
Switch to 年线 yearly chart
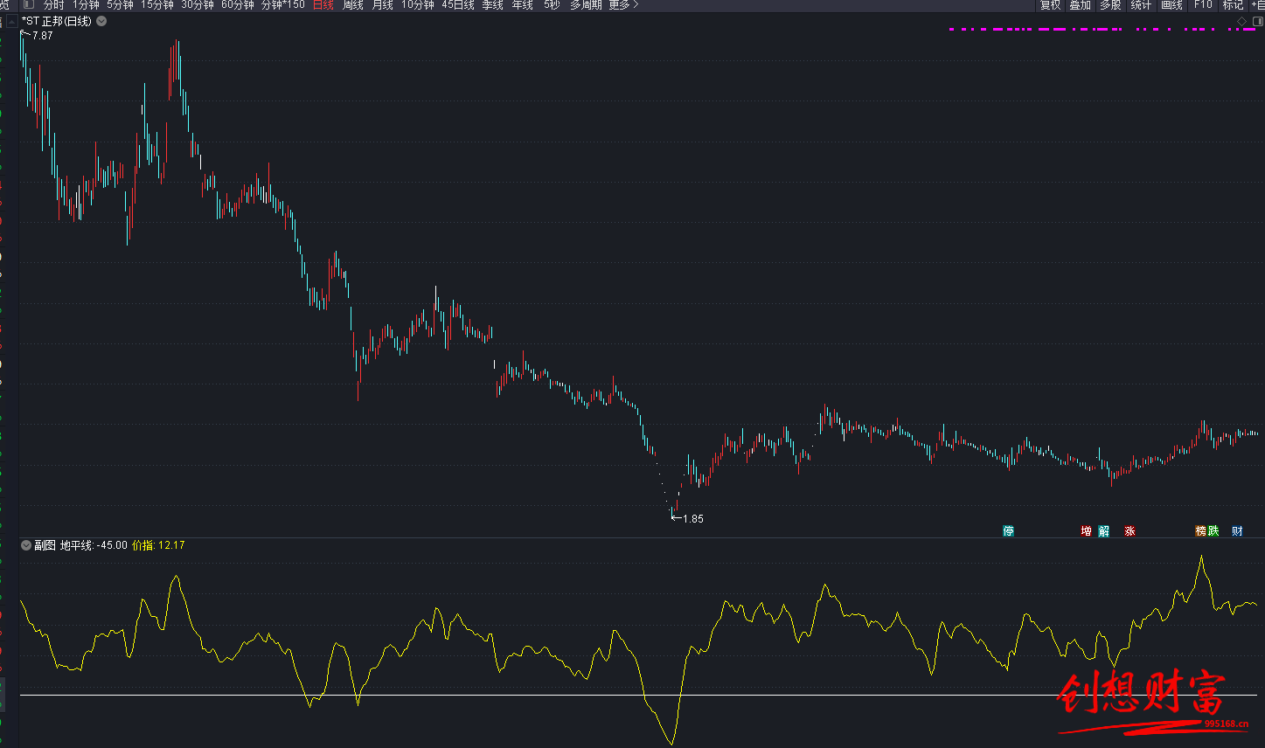tap(523, 5)
